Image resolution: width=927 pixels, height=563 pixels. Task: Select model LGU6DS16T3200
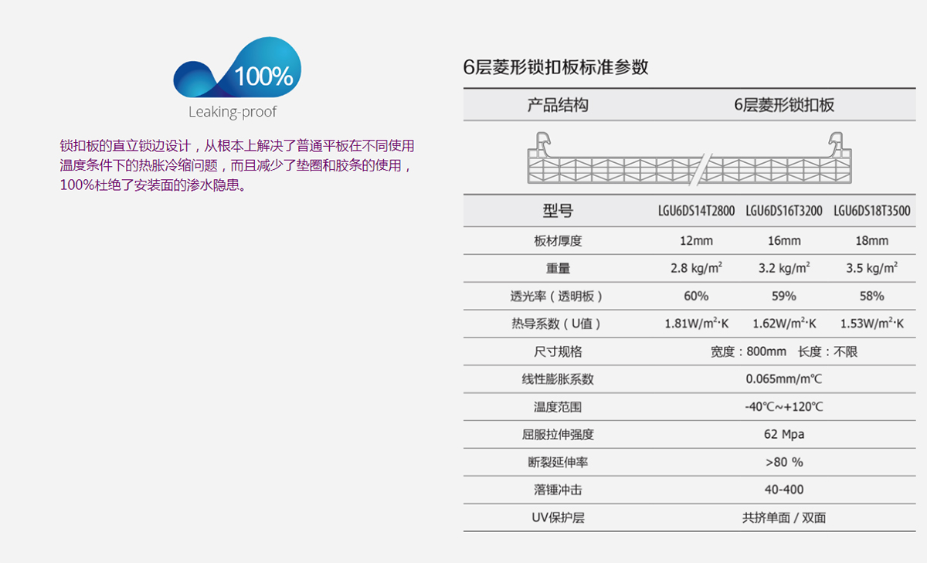(x=783, y=211)
